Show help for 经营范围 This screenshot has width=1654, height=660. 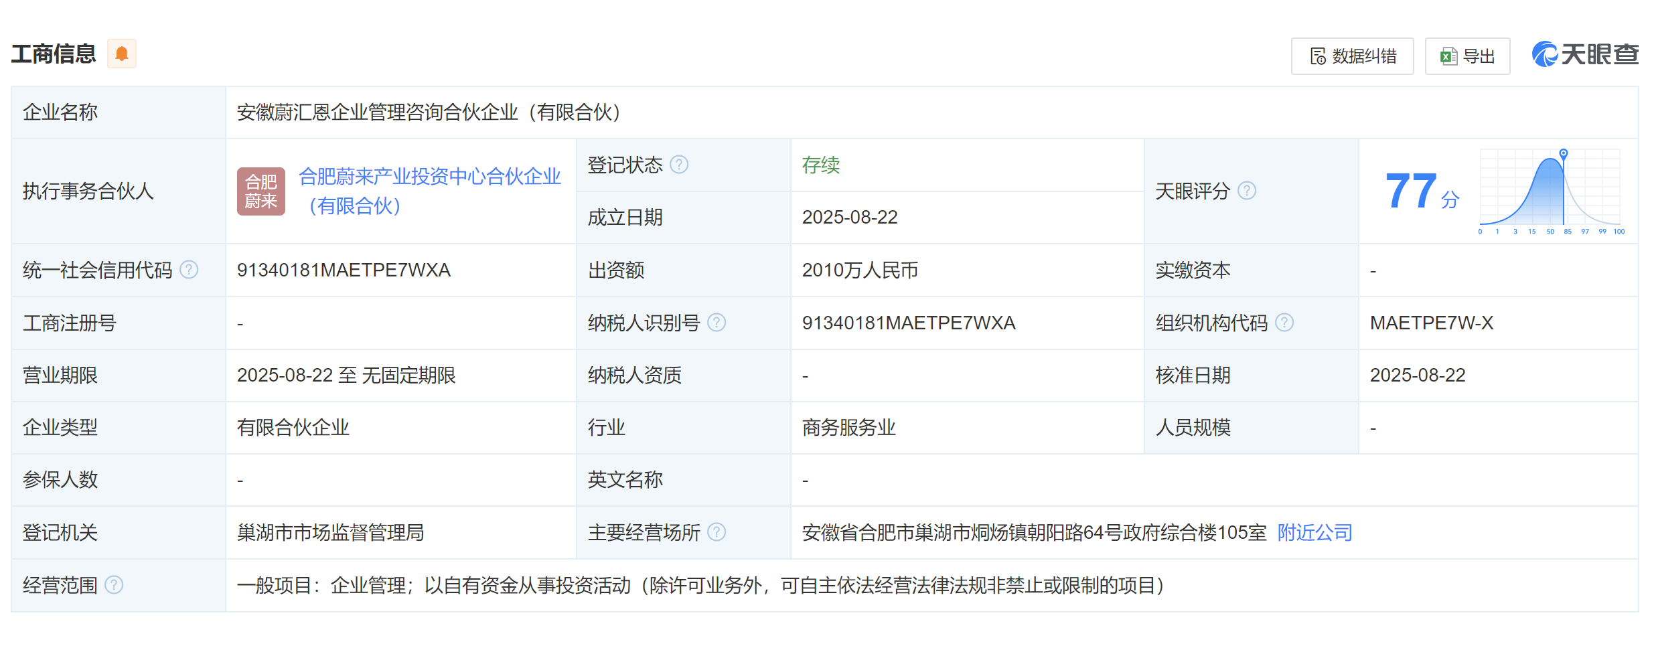(x=115, y=585)
